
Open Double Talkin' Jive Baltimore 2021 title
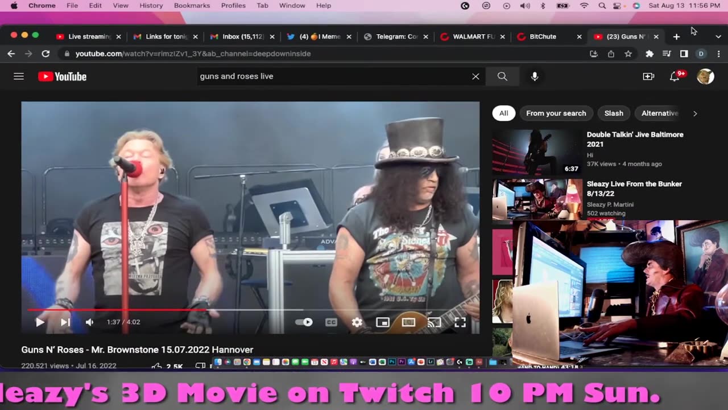(x=635, y=140)
